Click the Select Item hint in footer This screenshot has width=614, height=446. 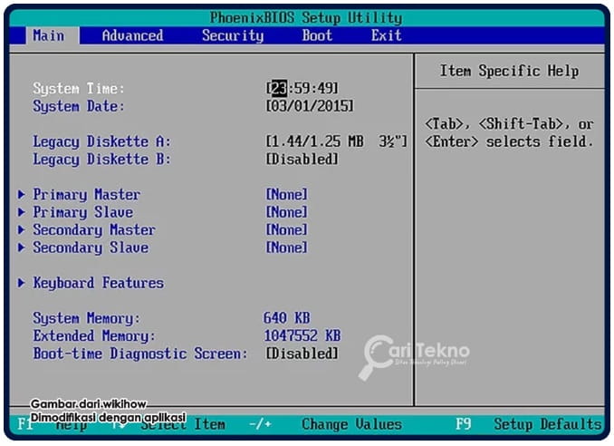point(183,424)
